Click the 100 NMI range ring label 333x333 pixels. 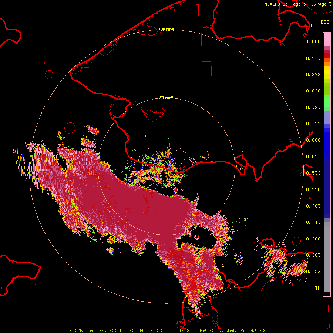pos(166,29)
